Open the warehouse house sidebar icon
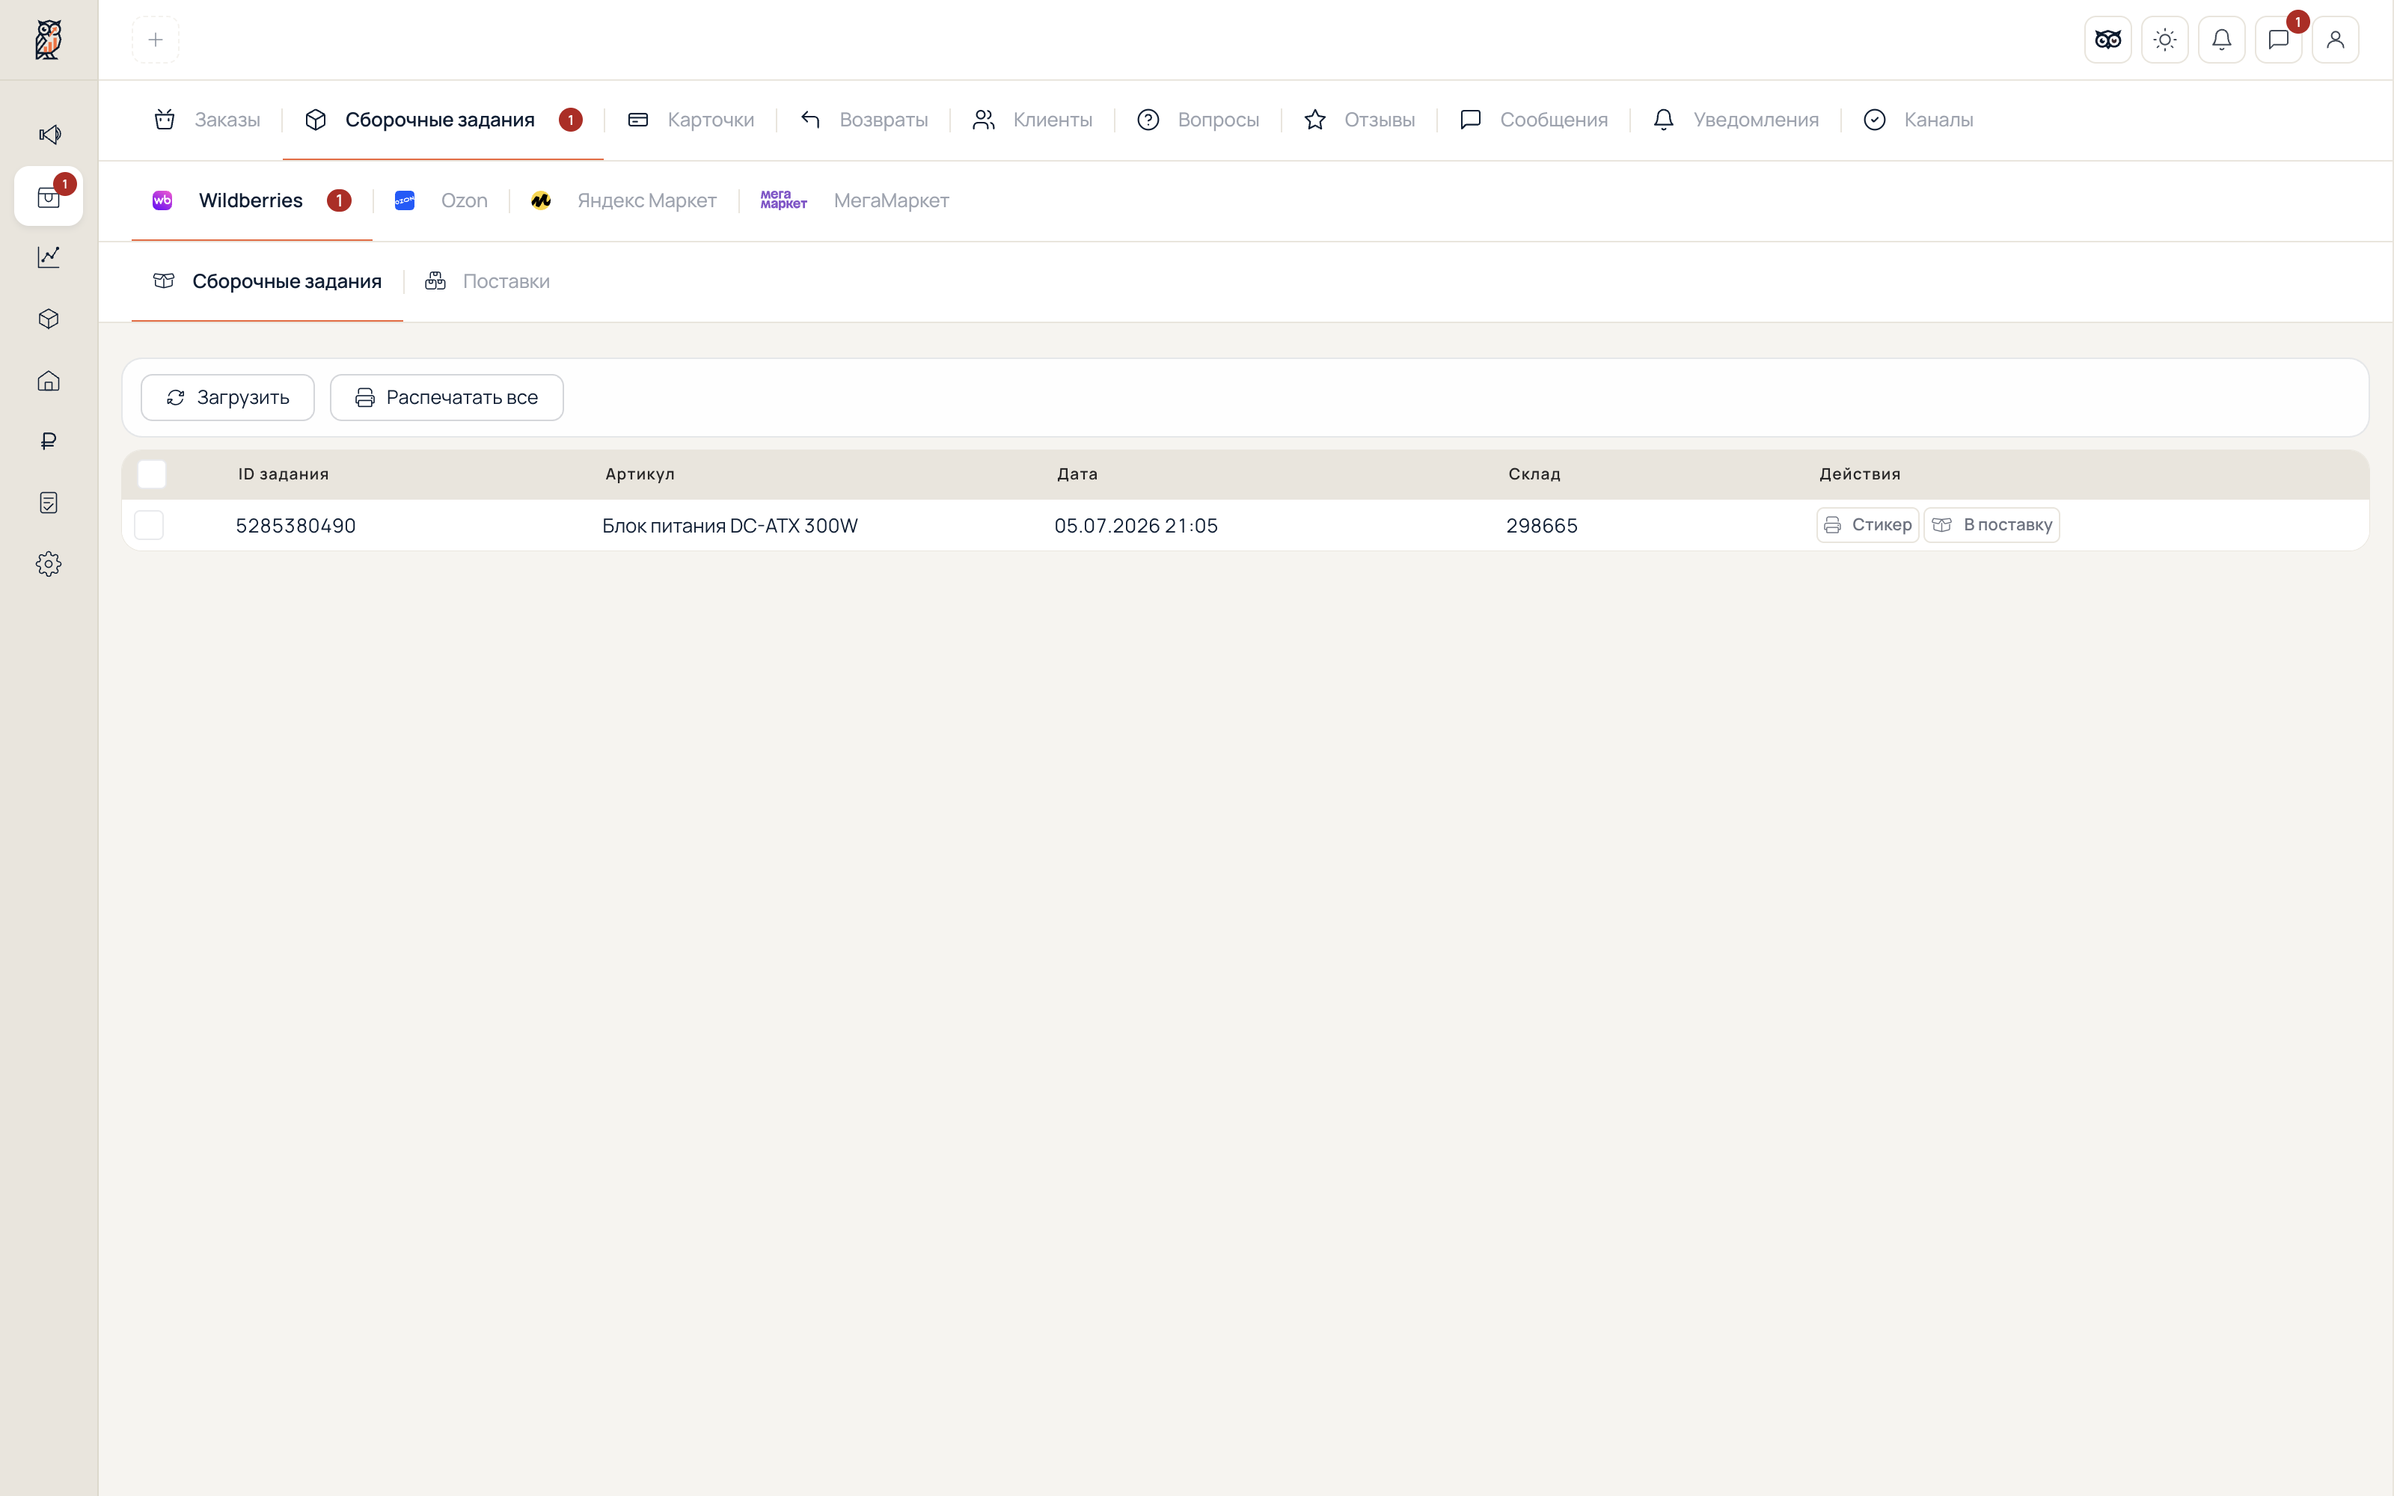 click(x=49, y=381)
